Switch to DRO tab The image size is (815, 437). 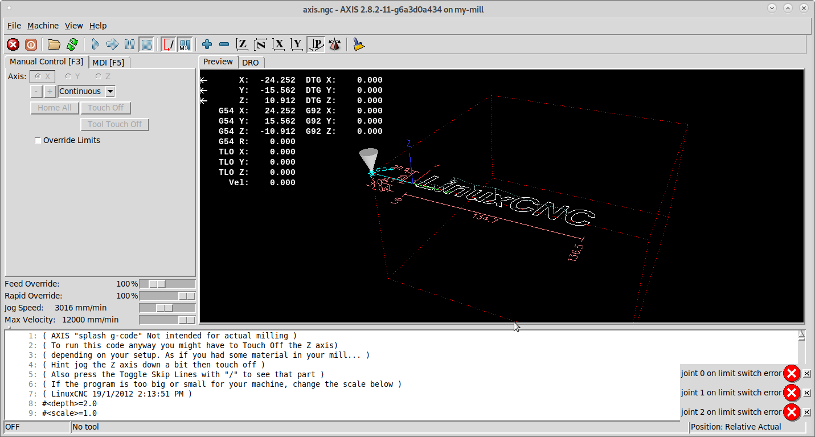251,63
